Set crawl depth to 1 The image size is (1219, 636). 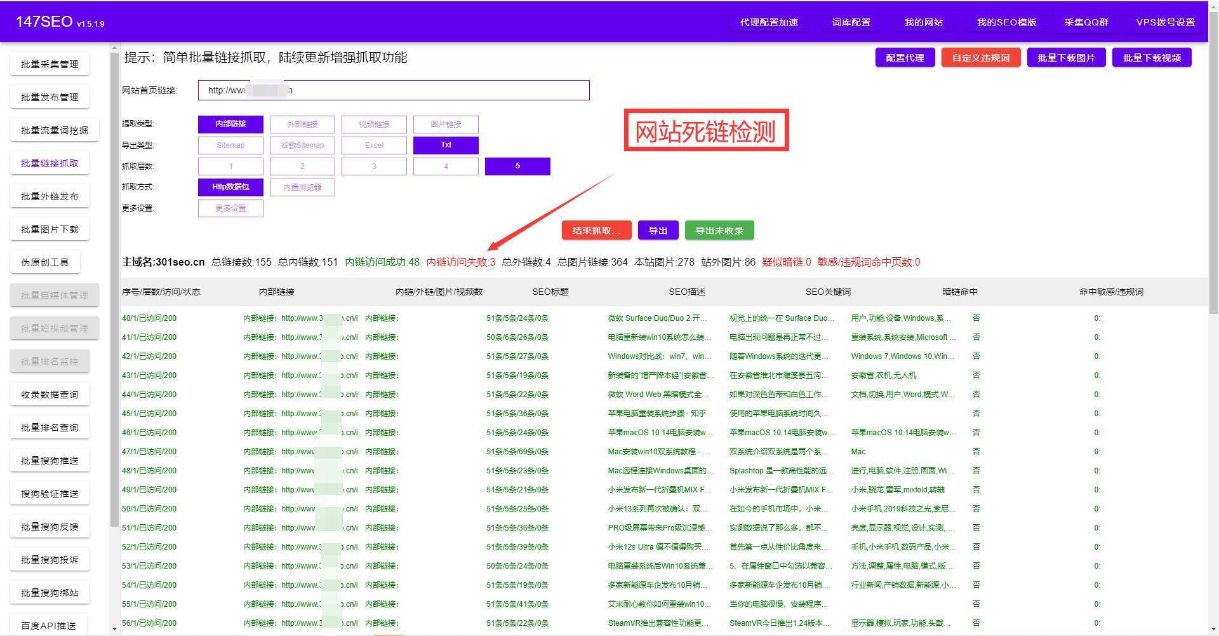coord(230,166)
